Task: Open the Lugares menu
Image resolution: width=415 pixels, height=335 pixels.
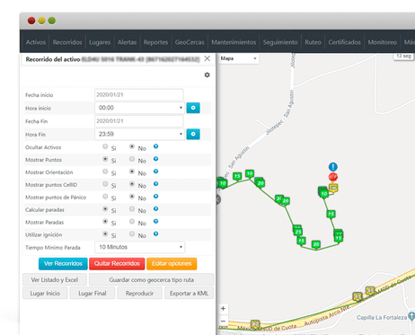Action: pyautogui.click(x=100, y=42)
